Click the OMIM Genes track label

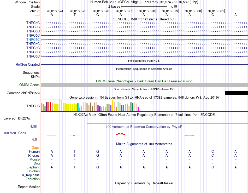[x=29, y=85]
